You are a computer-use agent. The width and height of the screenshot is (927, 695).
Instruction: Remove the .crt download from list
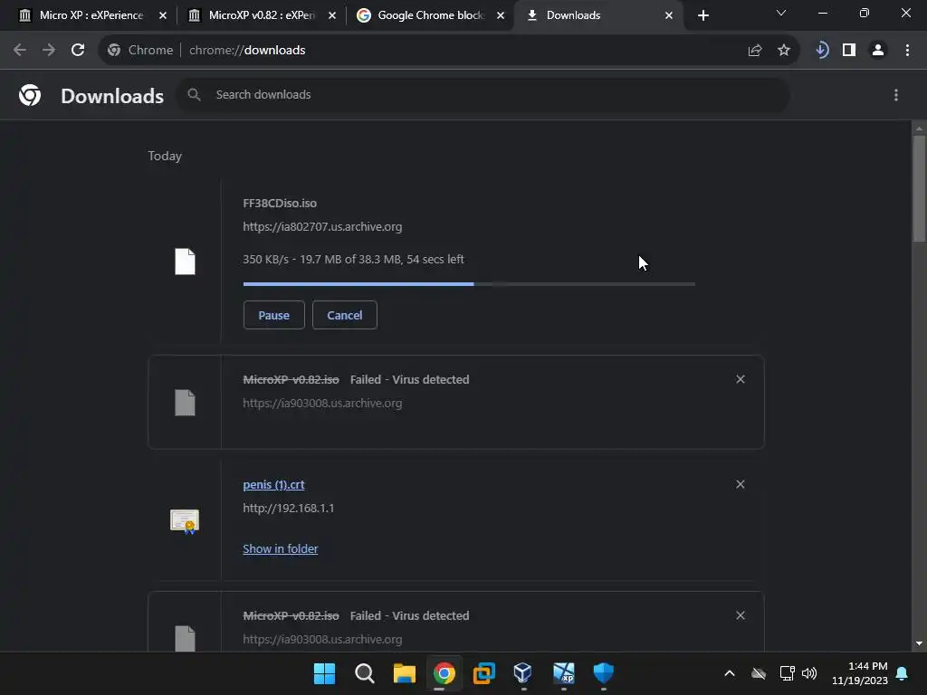[741, 485]
